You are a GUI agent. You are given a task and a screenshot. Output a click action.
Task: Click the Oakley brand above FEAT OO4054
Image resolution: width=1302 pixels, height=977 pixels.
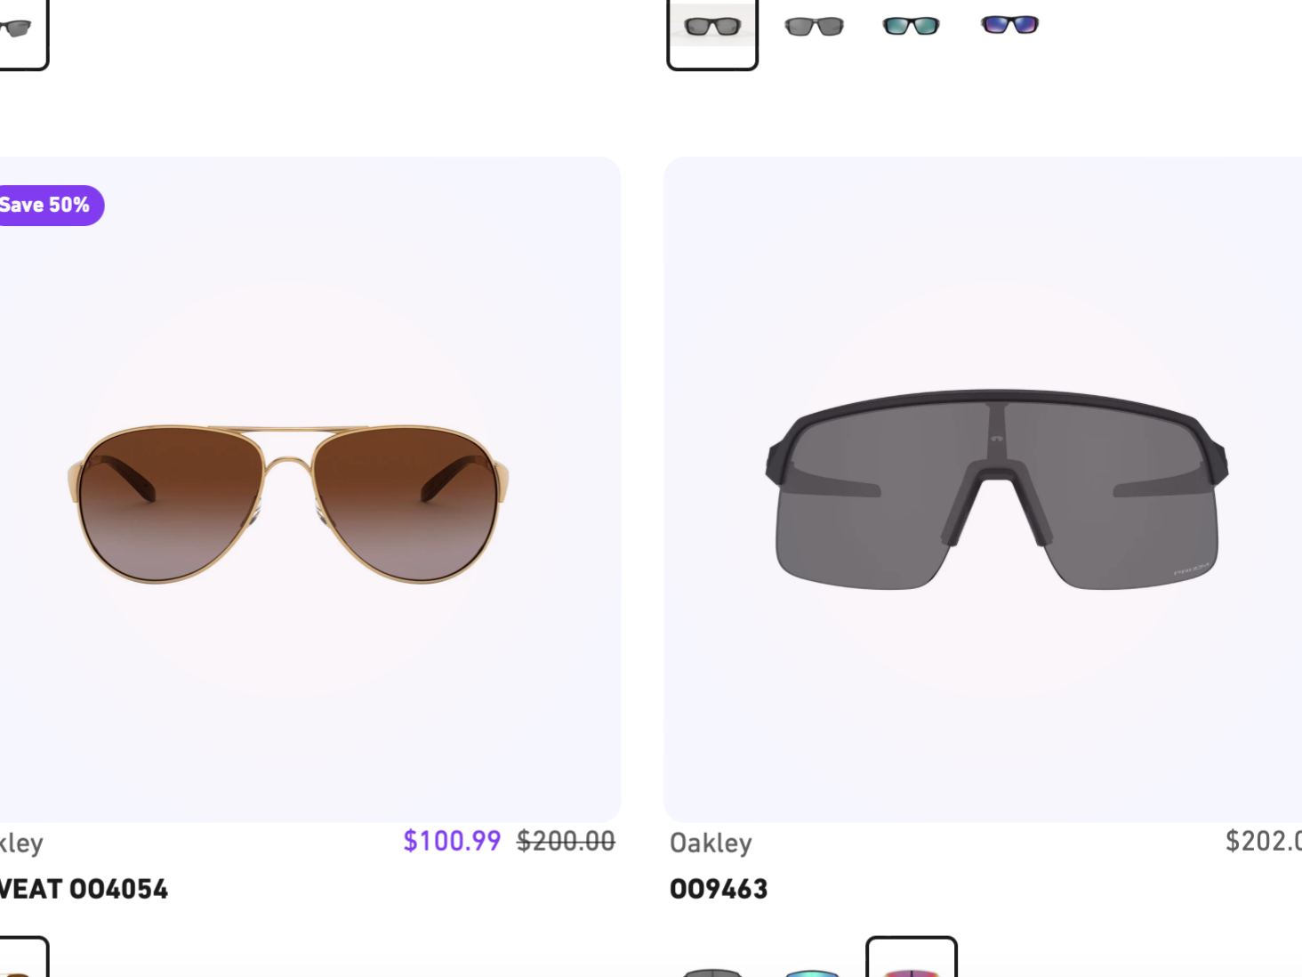coord(21,843)
